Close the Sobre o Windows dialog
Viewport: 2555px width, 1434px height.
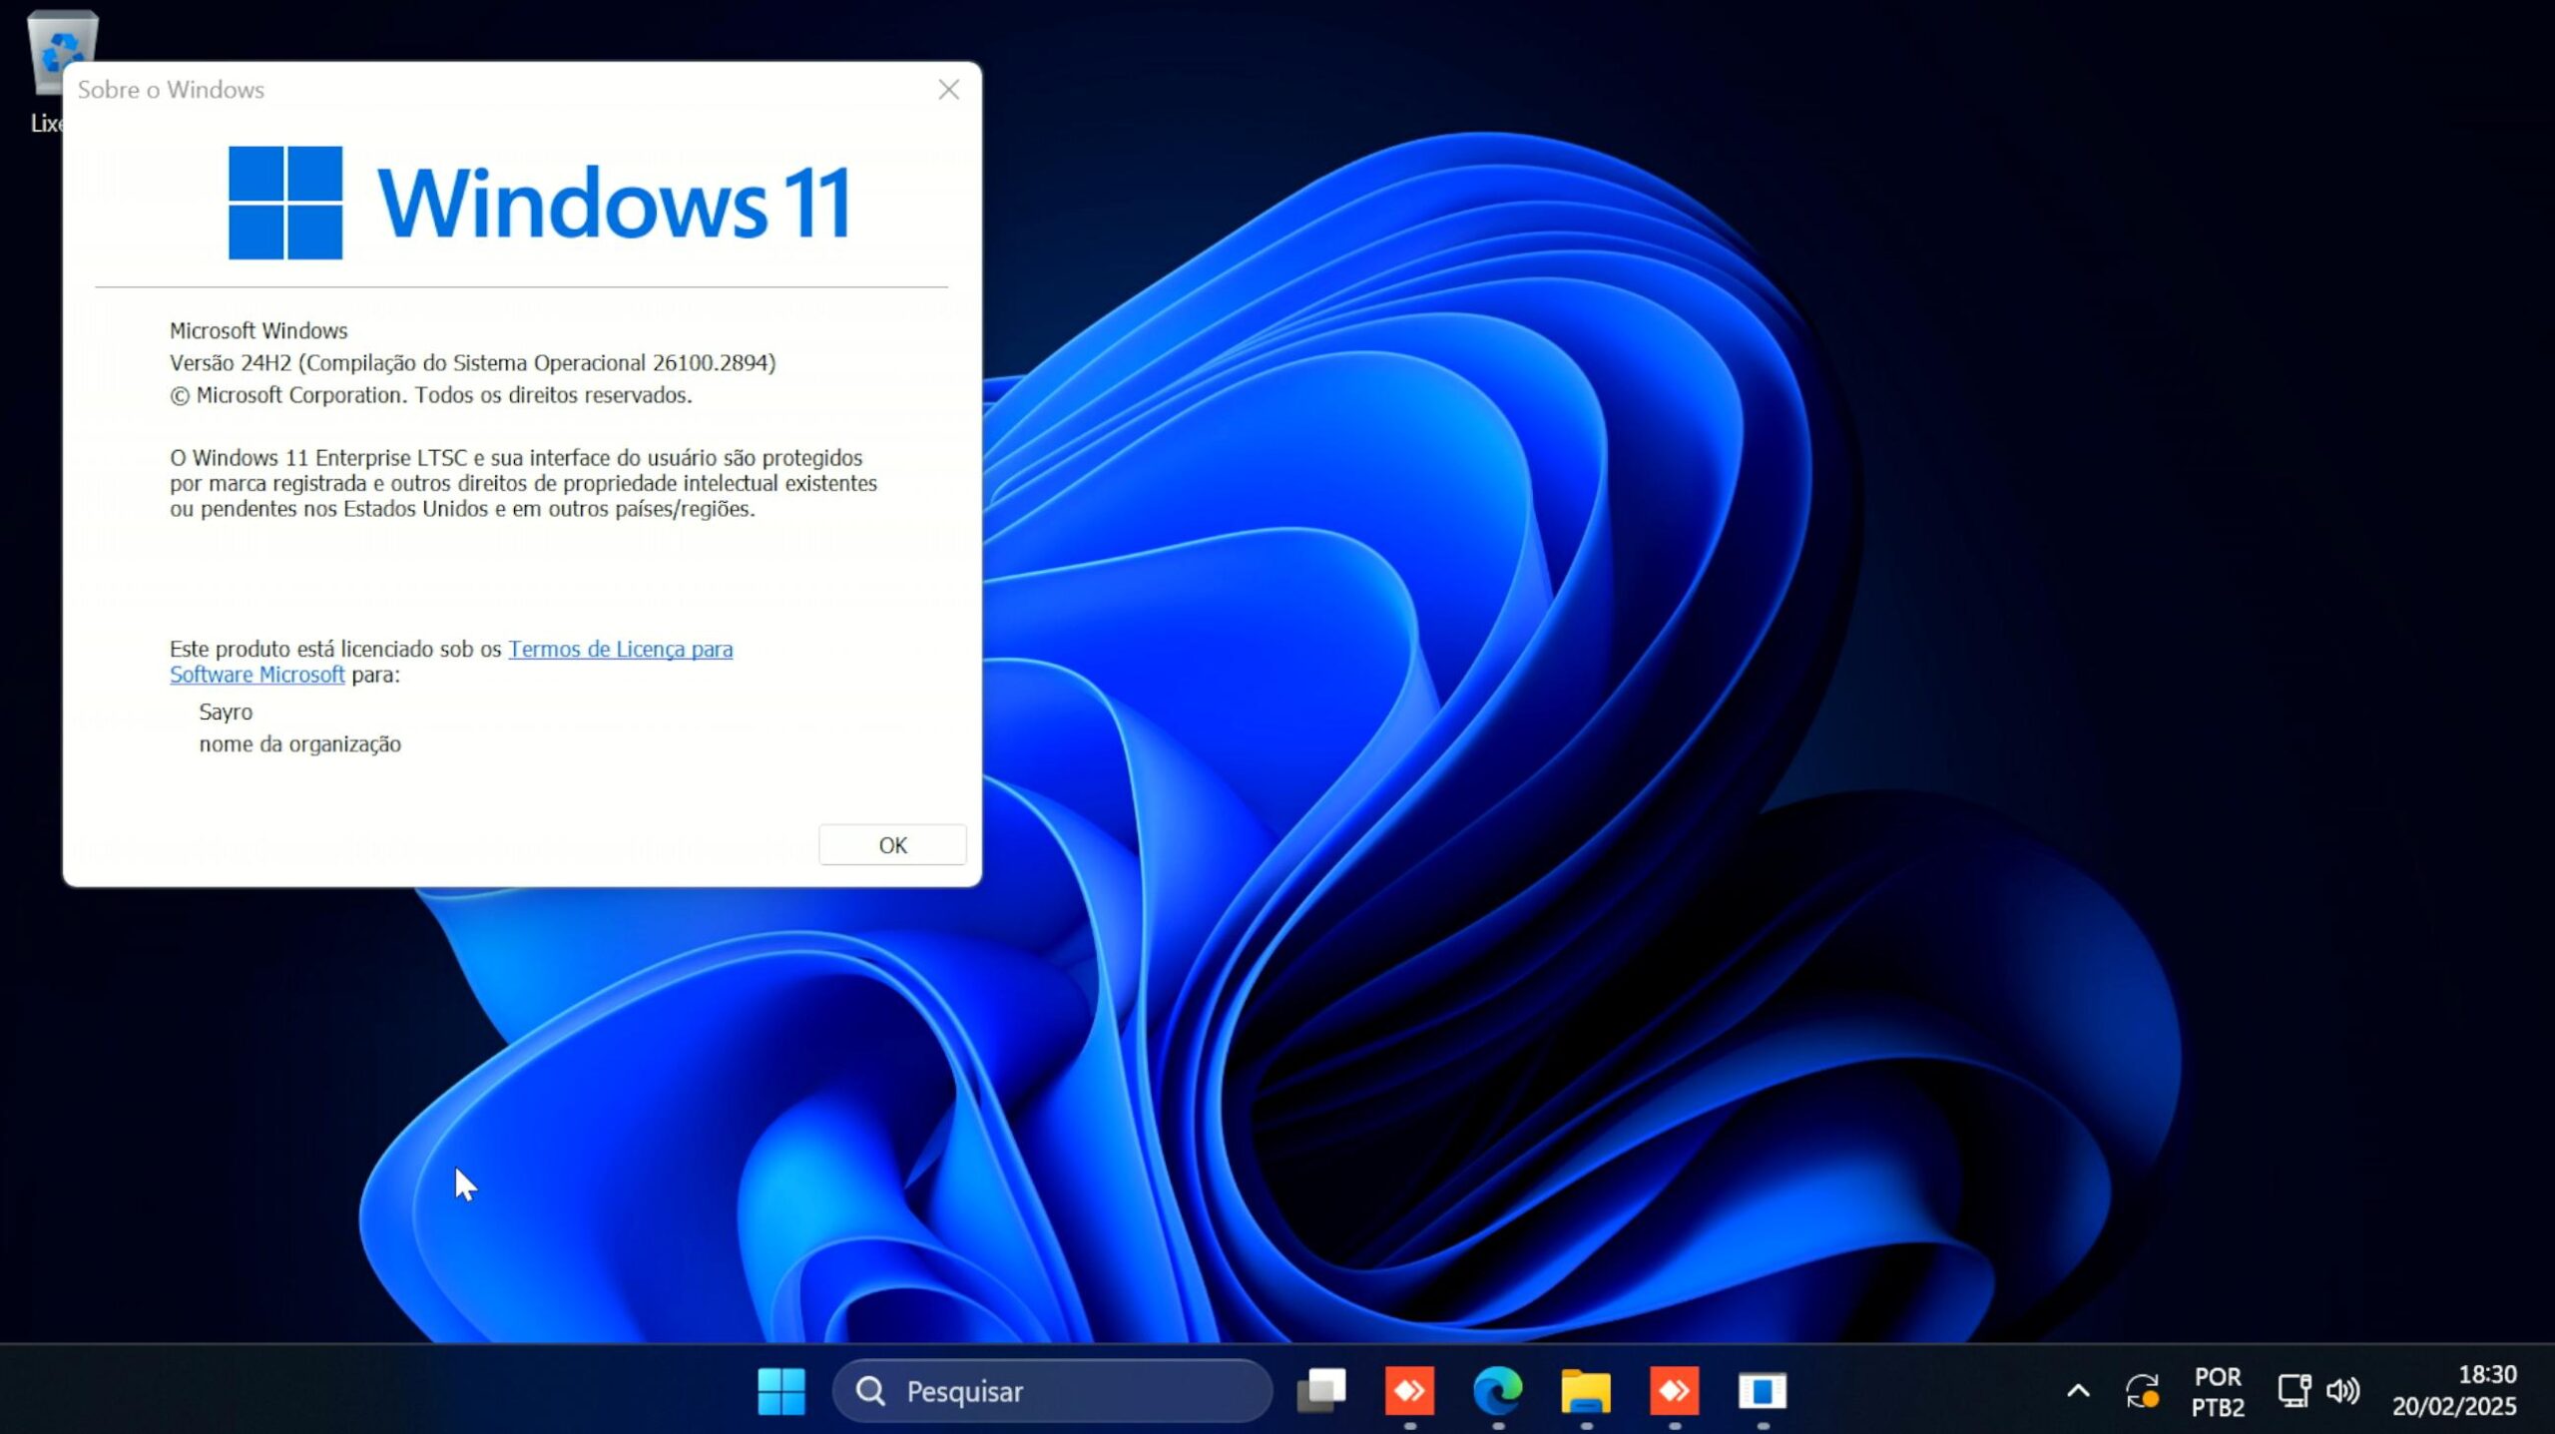[x=948, y=90]
